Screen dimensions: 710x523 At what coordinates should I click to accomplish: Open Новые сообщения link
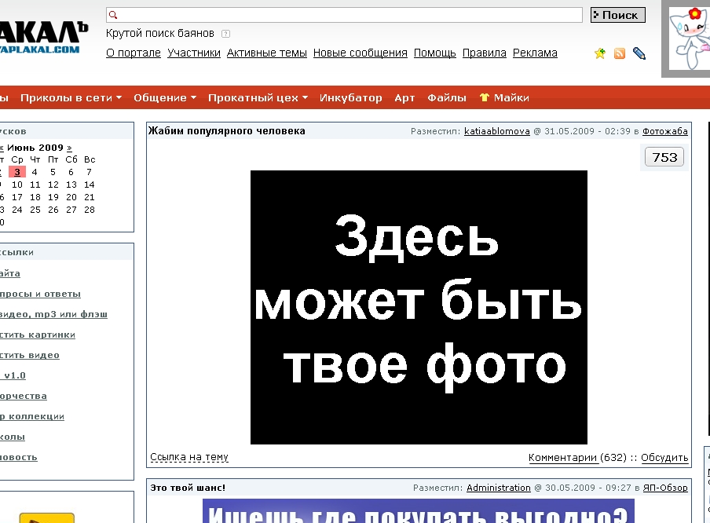(360, 53)
